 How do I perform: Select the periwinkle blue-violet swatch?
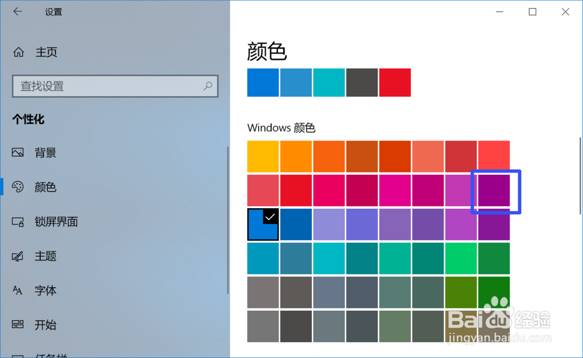[362, 224]
